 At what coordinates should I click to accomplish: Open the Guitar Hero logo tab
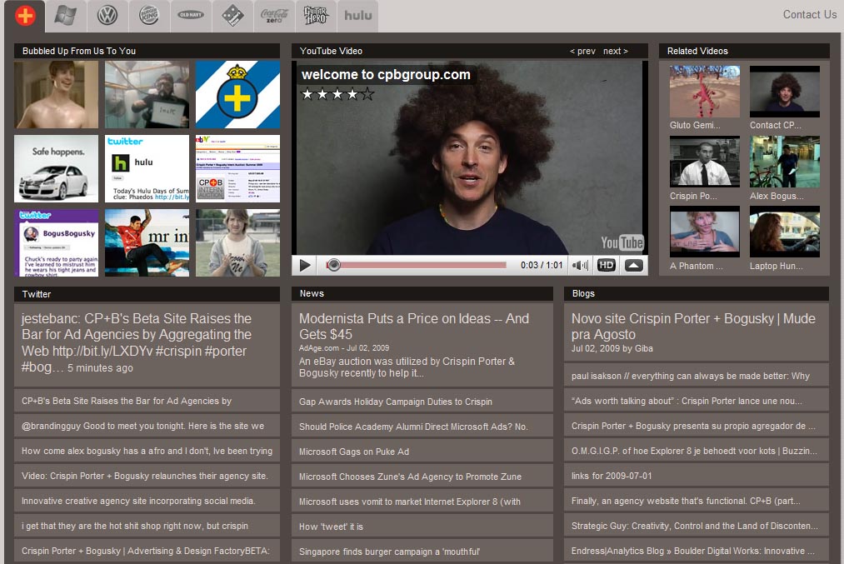pyautogui.click(x=316, y=16)
